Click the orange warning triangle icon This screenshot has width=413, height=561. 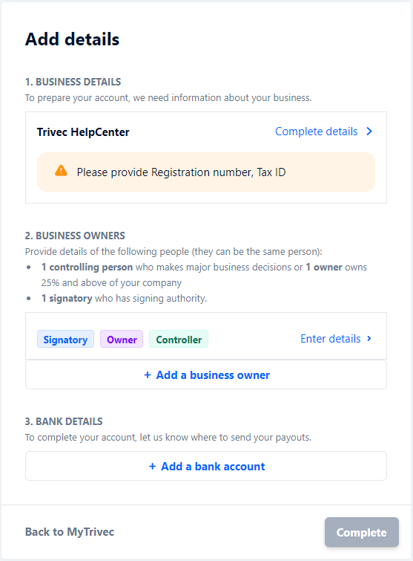[61, 171]
